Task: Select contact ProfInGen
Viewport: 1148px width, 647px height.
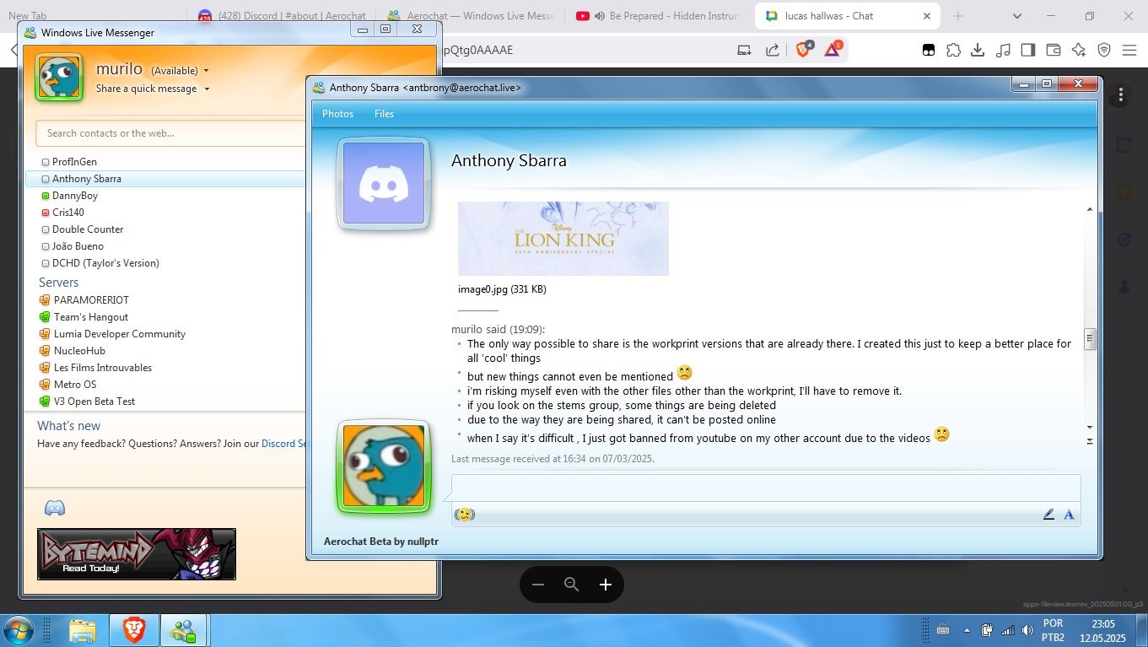Action: 74,162
